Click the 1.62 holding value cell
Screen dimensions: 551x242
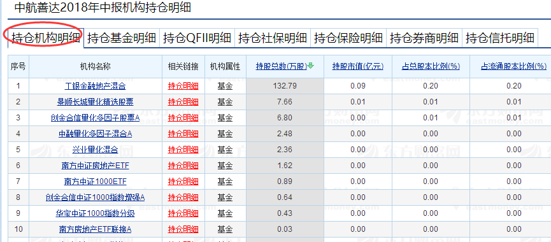coord(285,166)
